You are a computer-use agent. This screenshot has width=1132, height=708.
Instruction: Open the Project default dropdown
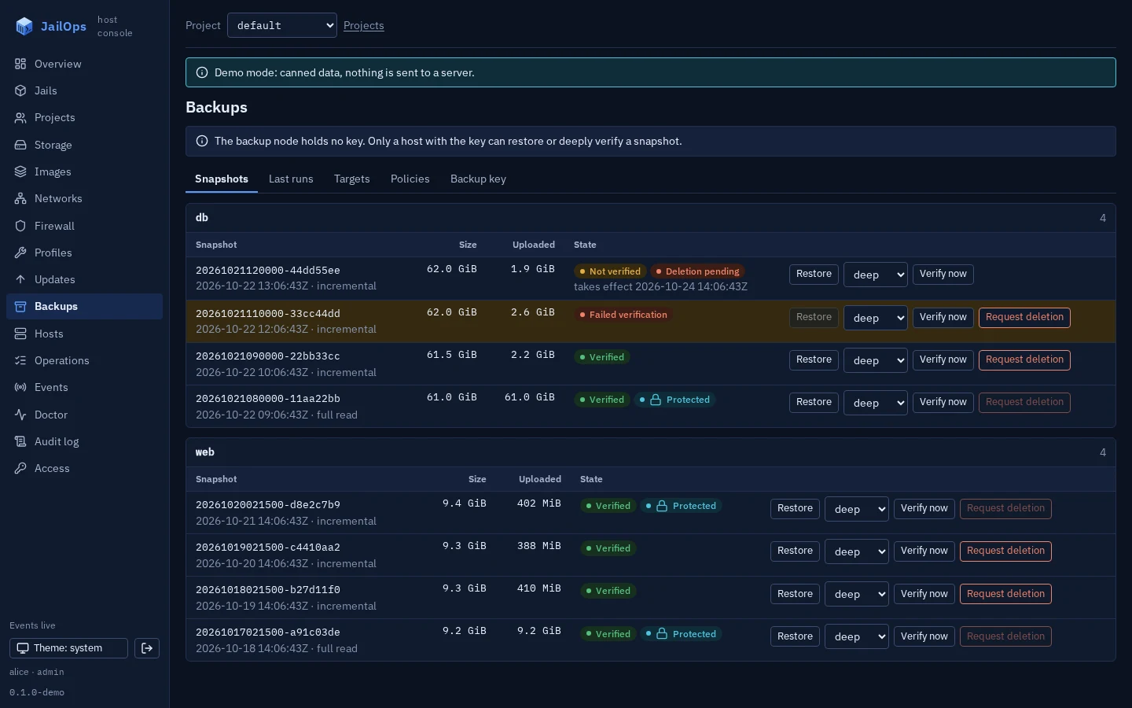tap(282, 25)
